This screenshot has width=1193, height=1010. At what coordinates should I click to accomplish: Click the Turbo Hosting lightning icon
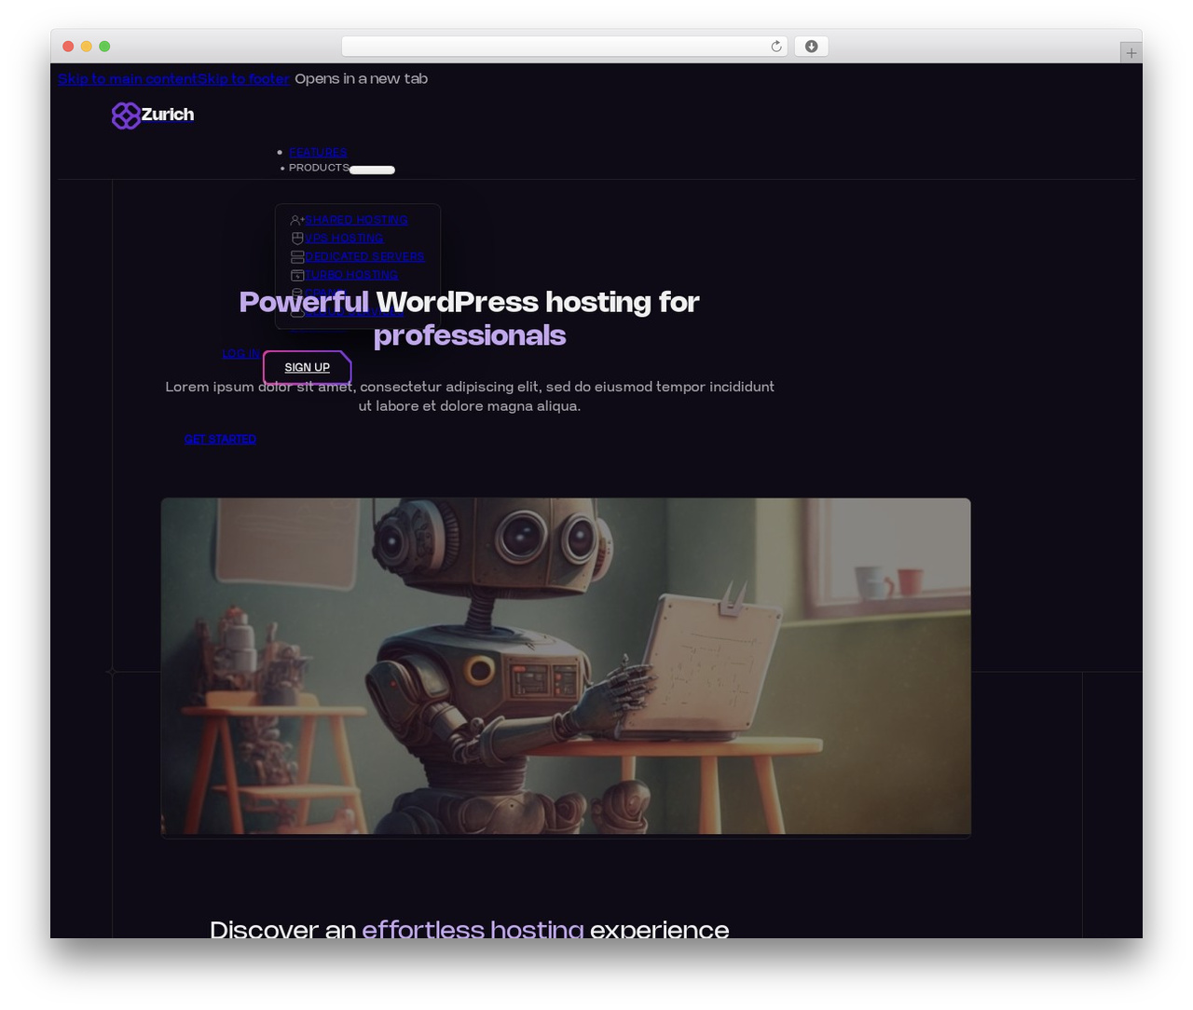(x=297, y=275)
